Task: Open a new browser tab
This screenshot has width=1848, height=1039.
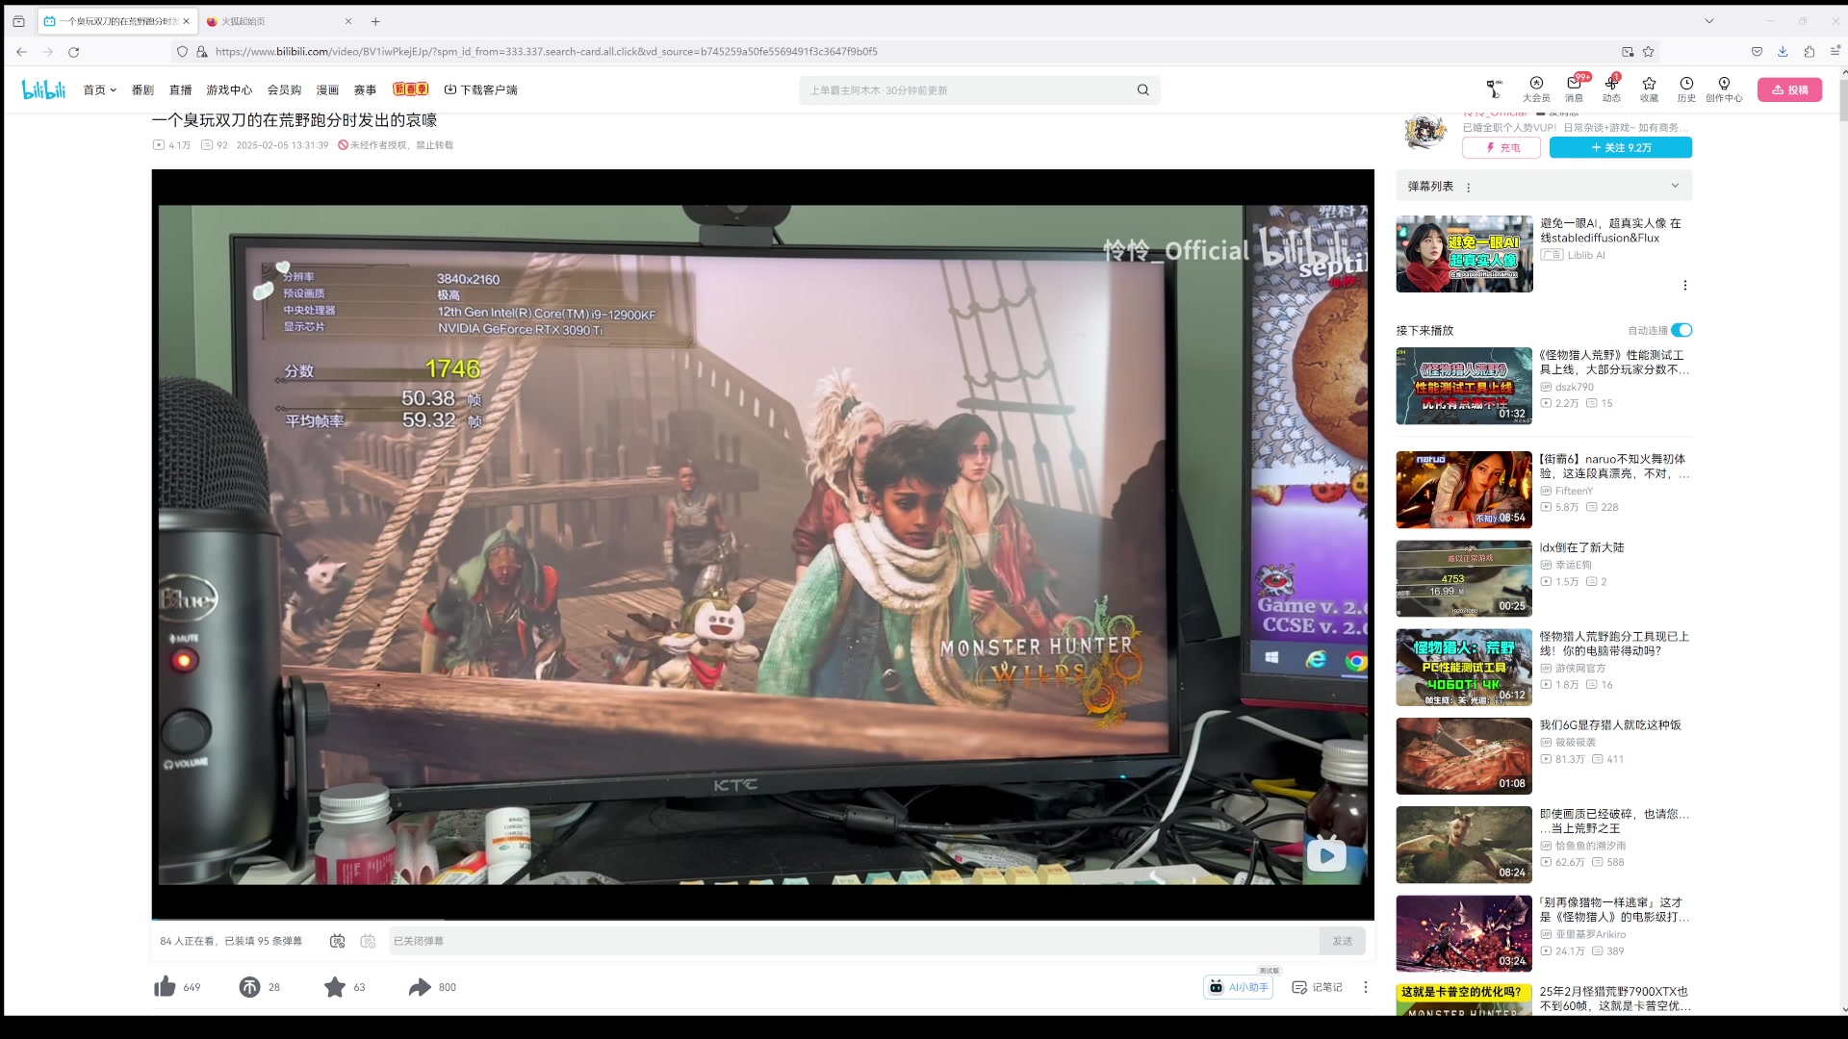Action: point(375,21)
